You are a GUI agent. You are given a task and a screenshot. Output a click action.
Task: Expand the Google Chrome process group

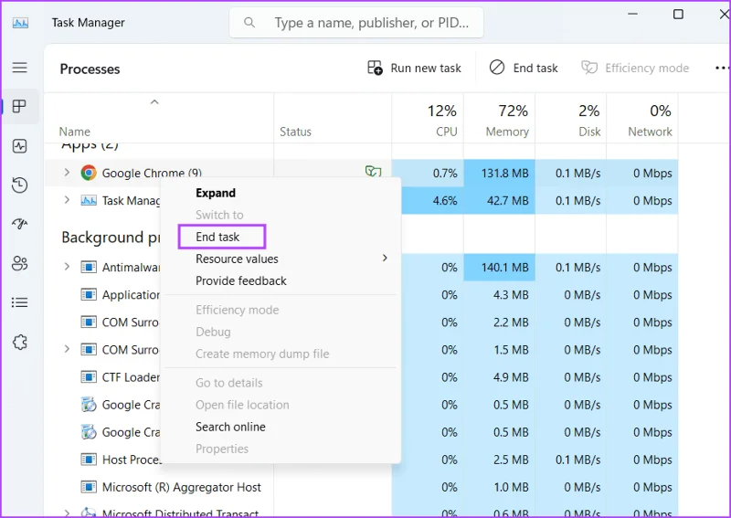pos(67,173)
